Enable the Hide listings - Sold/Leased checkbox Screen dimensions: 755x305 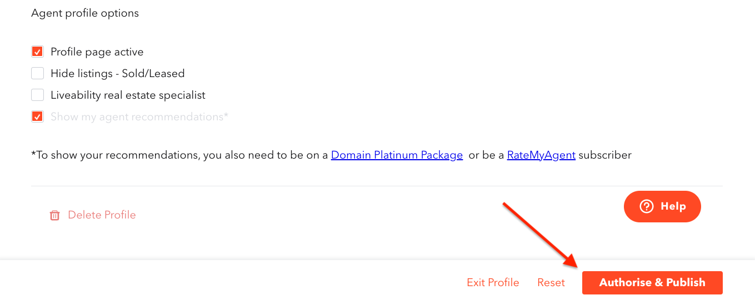pyautogui.click(x=37, y=73)
